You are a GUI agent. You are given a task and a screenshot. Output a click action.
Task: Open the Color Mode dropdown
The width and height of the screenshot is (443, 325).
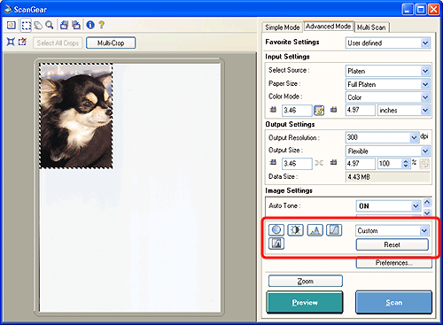coord(388,97)
